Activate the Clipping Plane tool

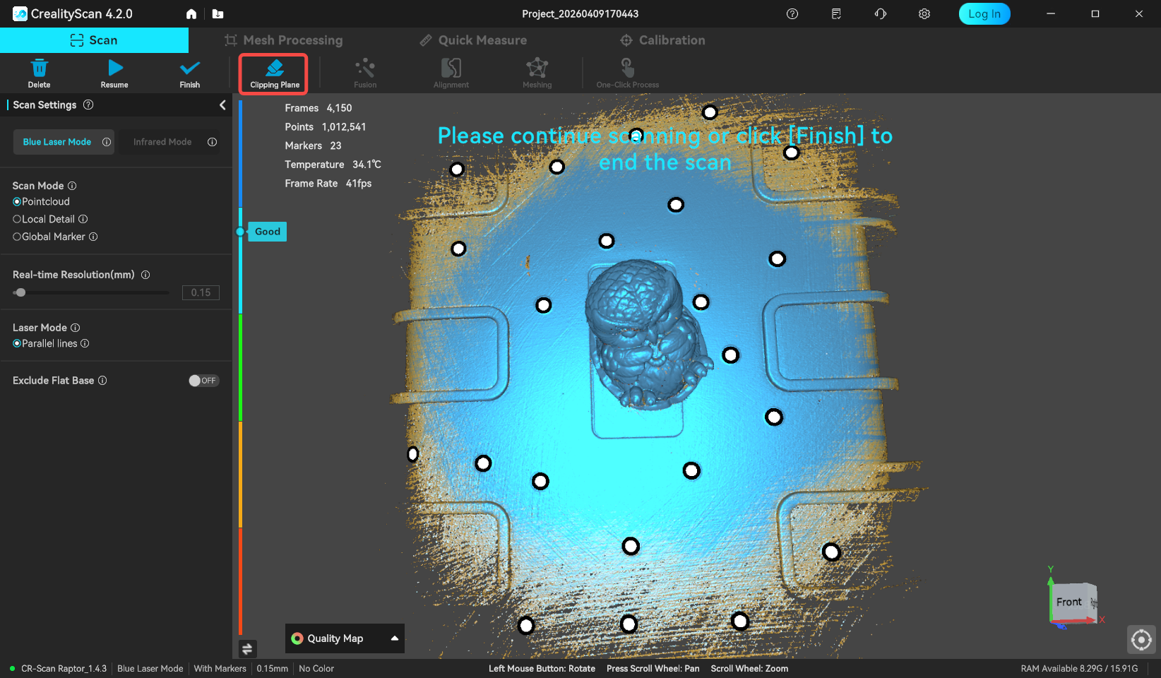[x=274, y=74]
